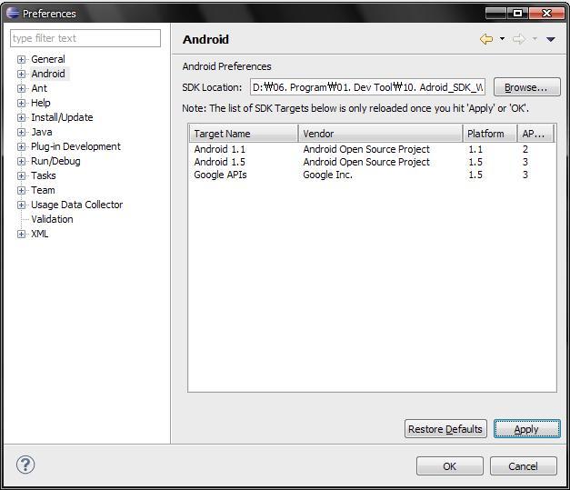Select Run/Debug preferences category
This screenshot has height=490, width=570.
tap(55, 161)
